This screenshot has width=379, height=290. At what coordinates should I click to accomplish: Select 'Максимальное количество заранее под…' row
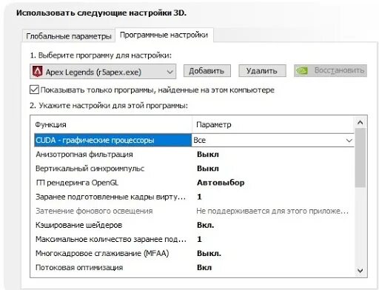(194, 239)
